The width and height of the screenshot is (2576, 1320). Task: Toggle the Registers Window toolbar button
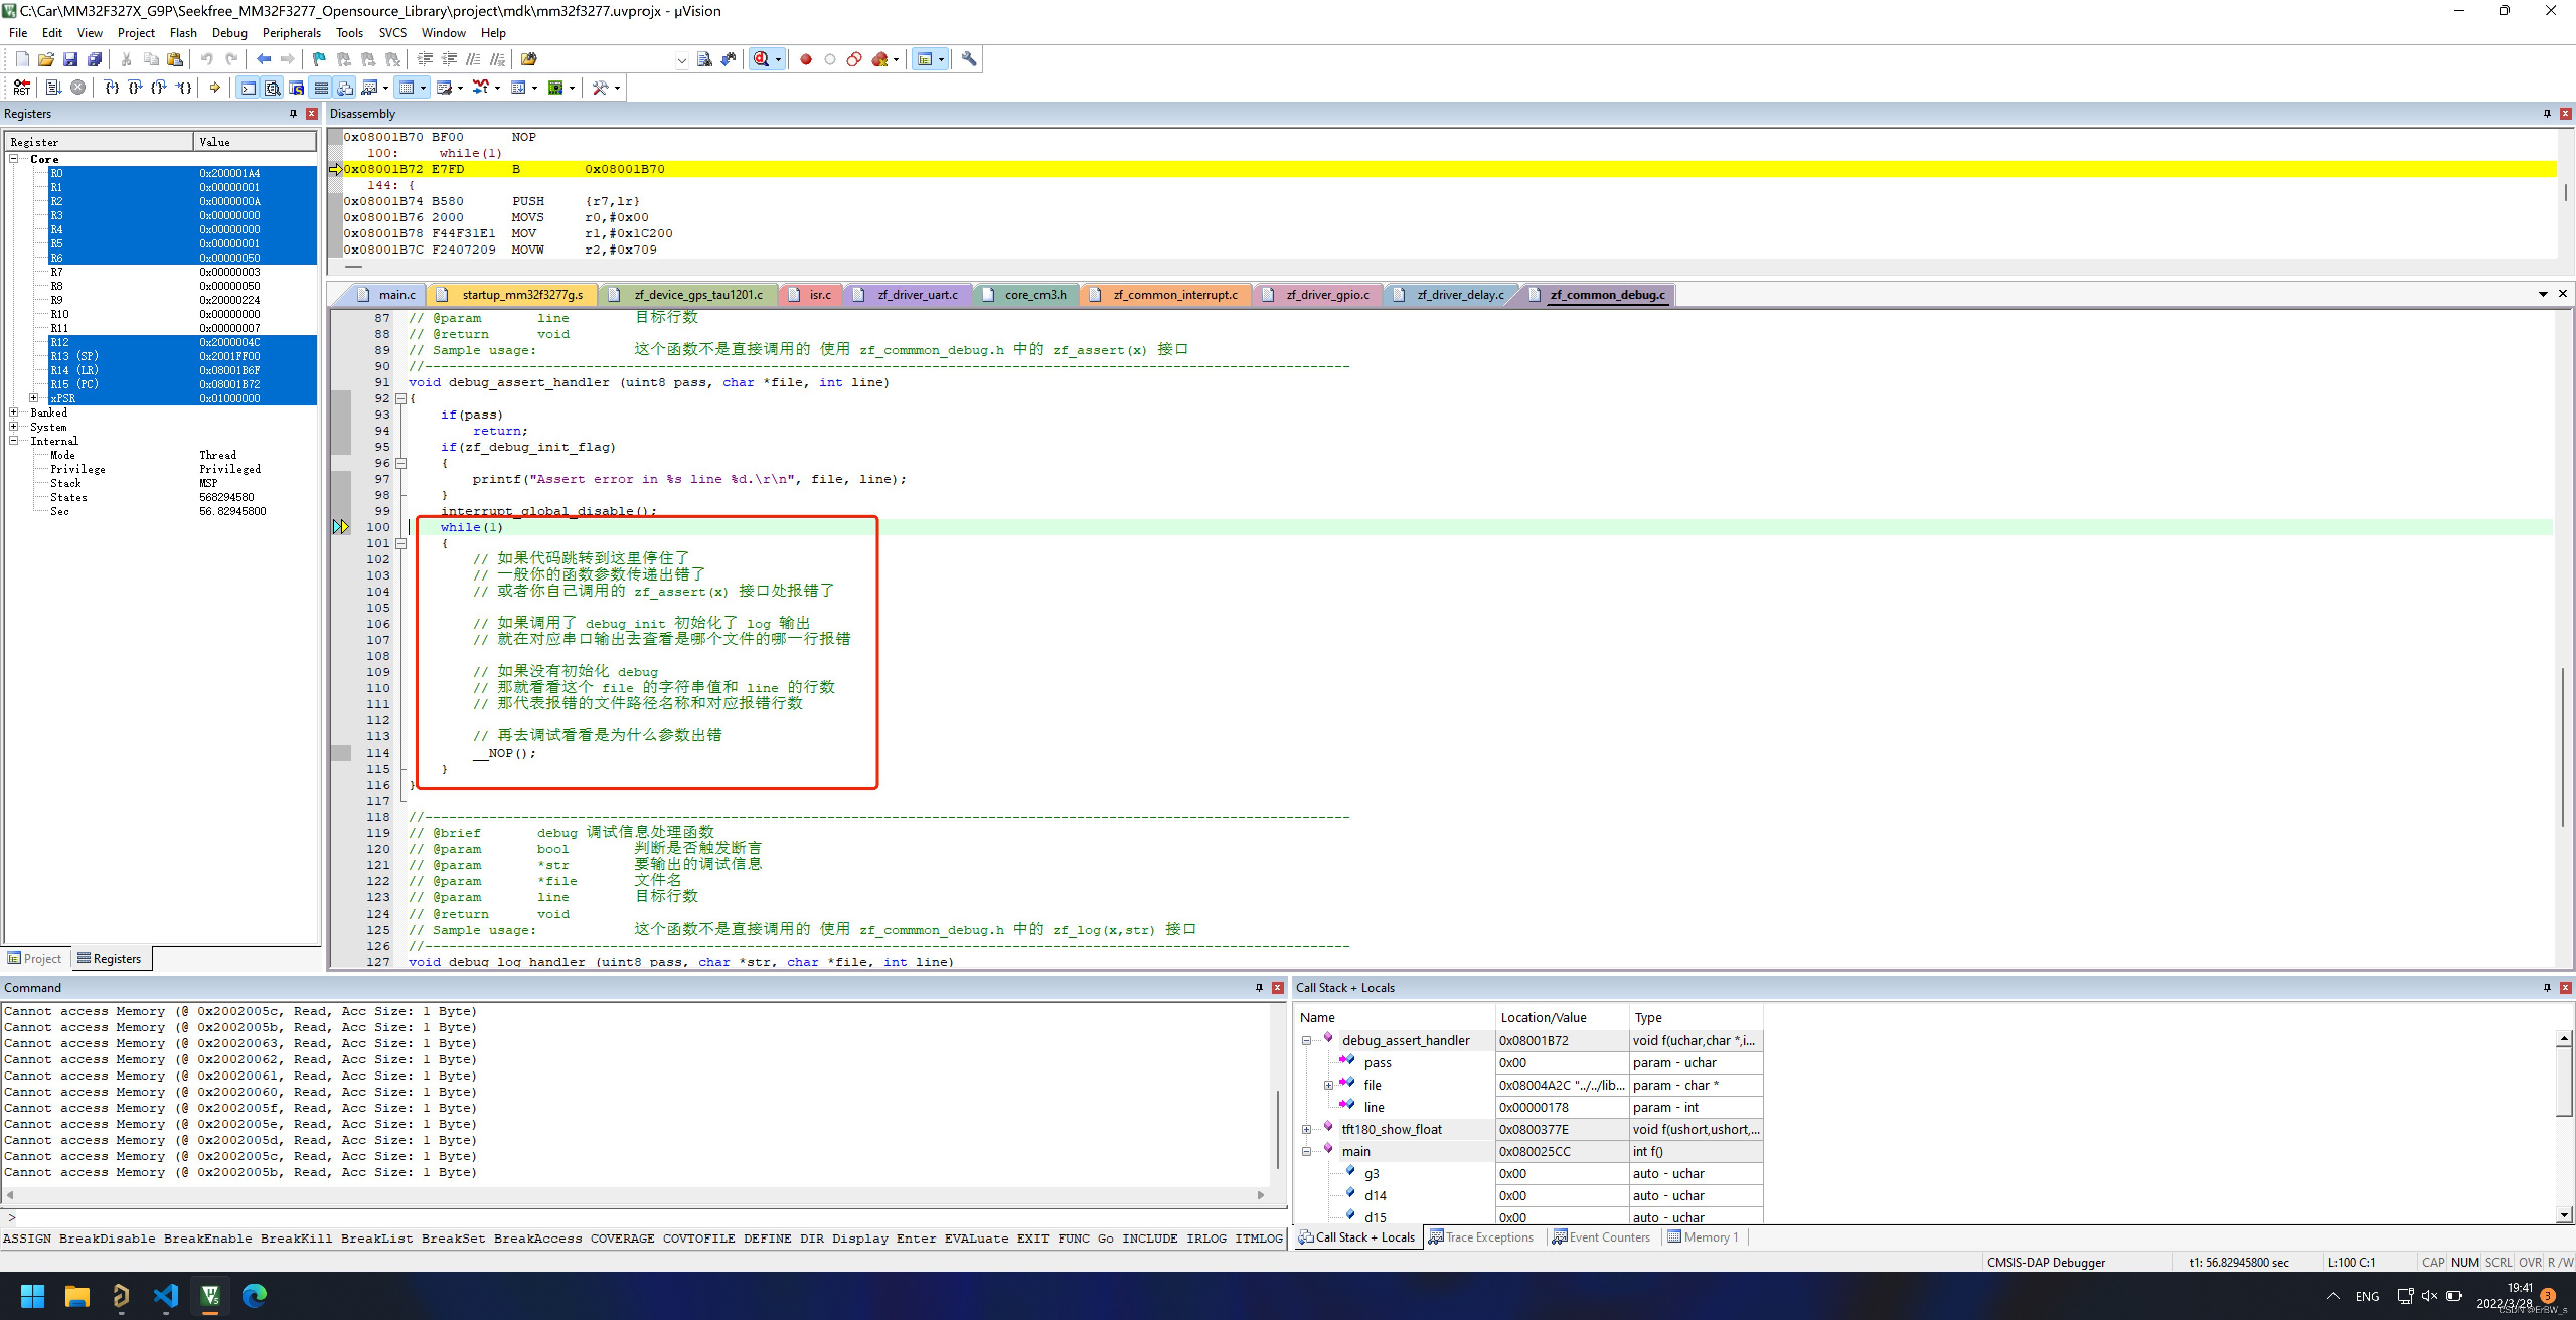[x=321, y=87]
